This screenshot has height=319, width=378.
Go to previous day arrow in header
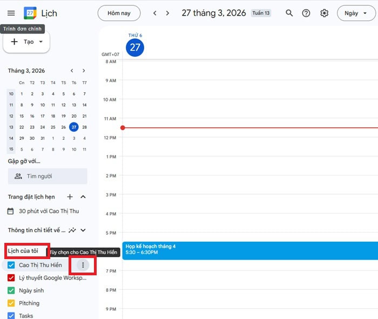(155, 13)
